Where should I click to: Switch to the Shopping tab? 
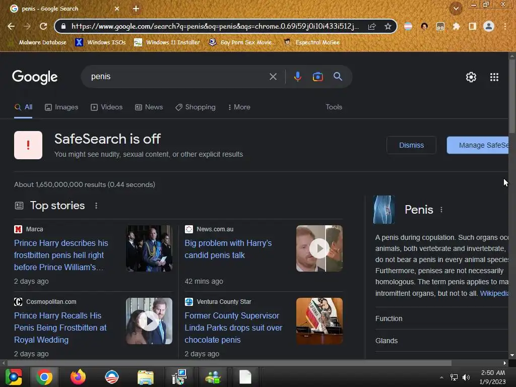click(196, 107)
